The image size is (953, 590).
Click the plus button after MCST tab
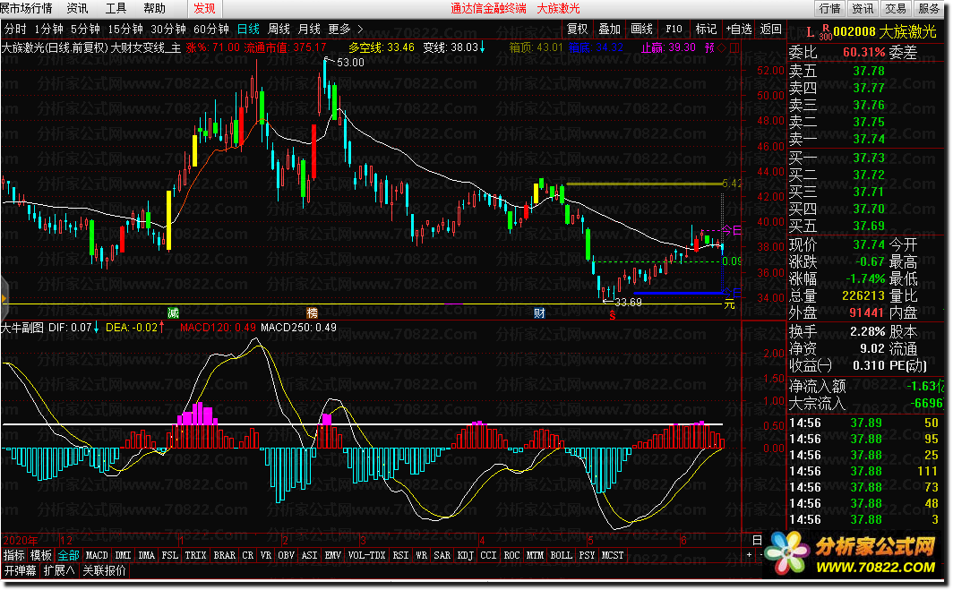pyautogui.click(x=749, y=555)
